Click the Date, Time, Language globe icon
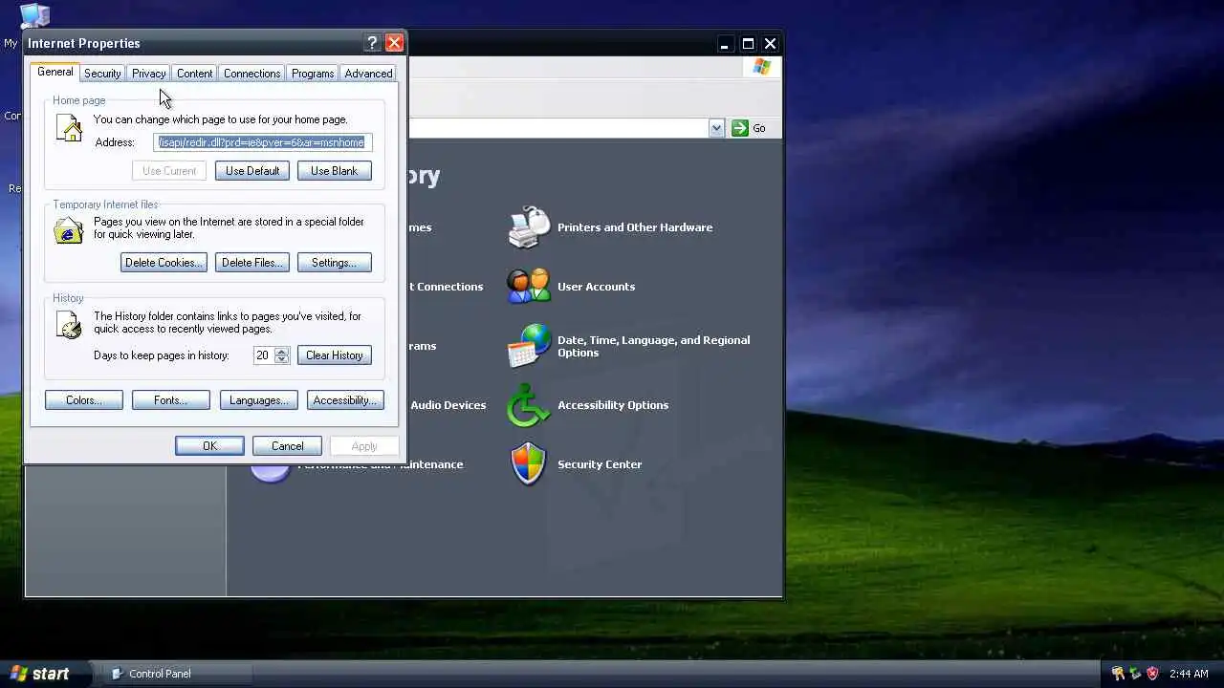1224x688 pixels. 529,346
